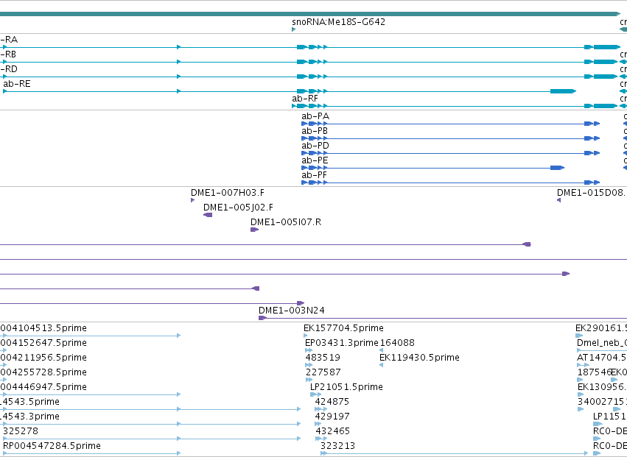Select the arrowhead glyph under DME1-015D08
The width and height of the screenshot is (627, 457).
point(558,201)
